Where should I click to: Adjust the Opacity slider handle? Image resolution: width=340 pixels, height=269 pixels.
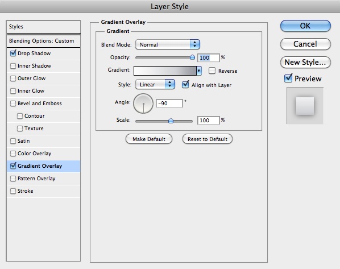coord(192,57)
